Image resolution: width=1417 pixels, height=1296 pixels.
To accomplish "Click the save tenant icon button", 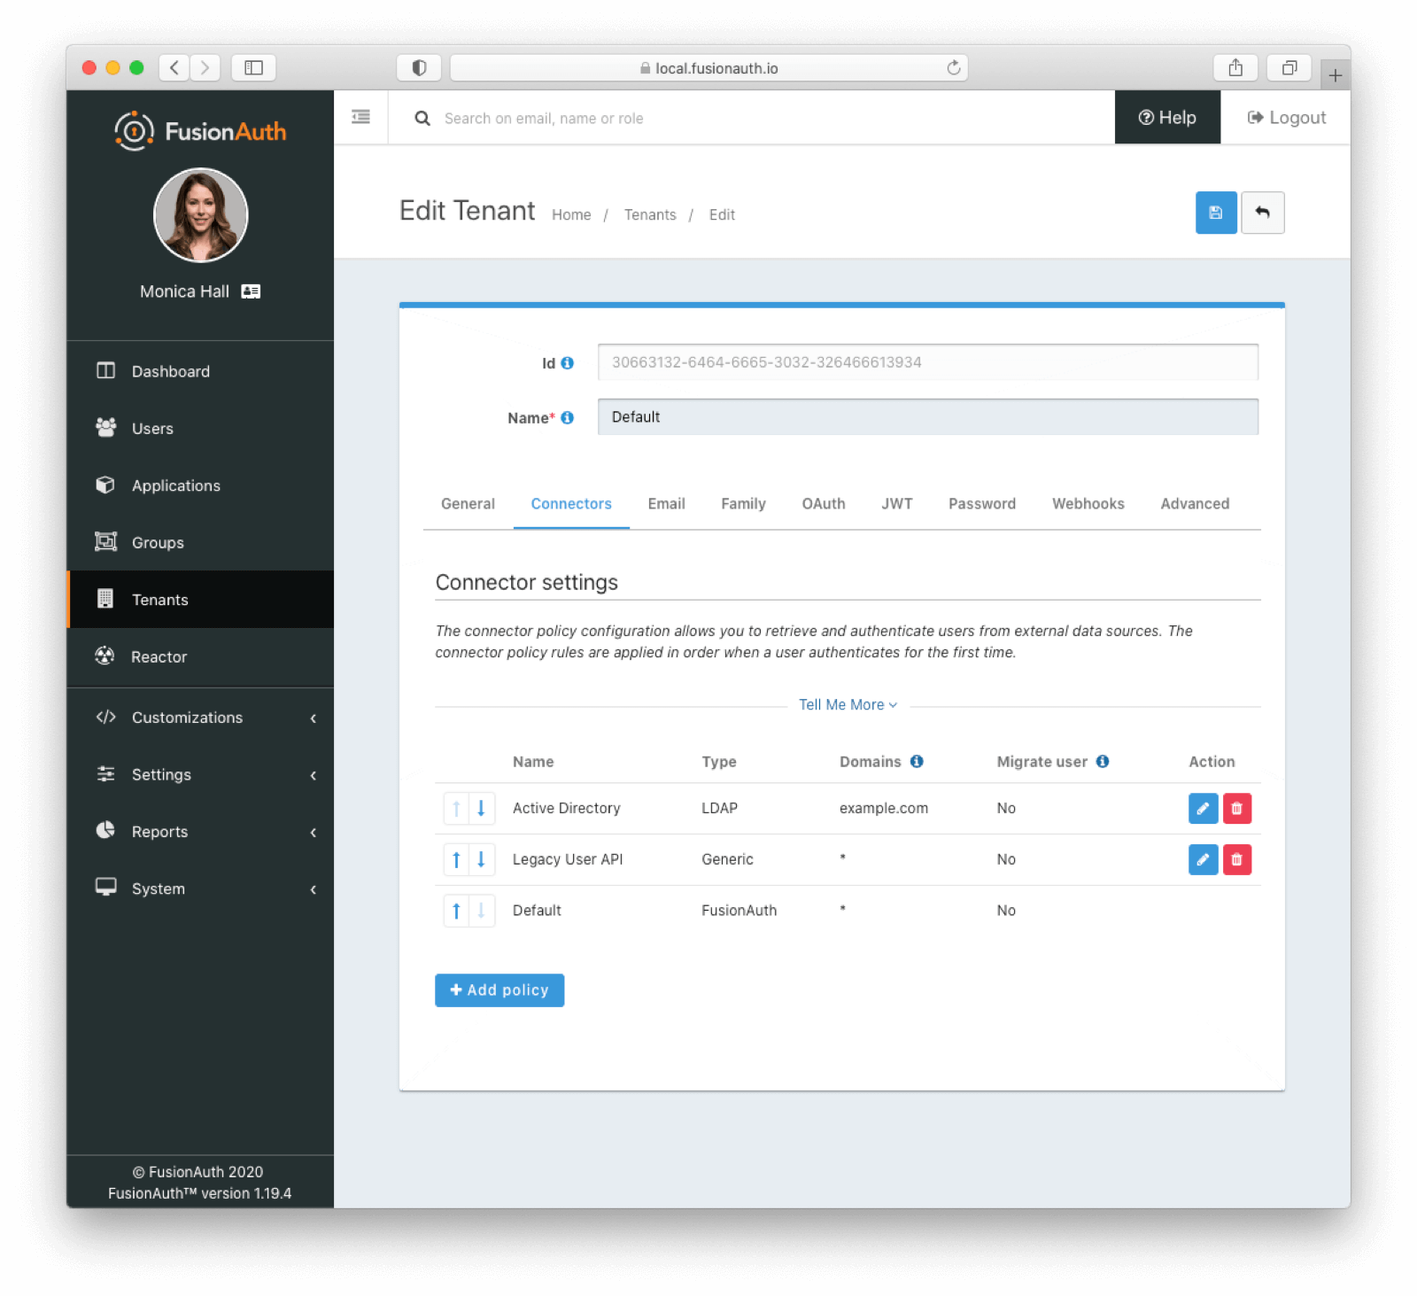I will click(x=1215, y=213).
